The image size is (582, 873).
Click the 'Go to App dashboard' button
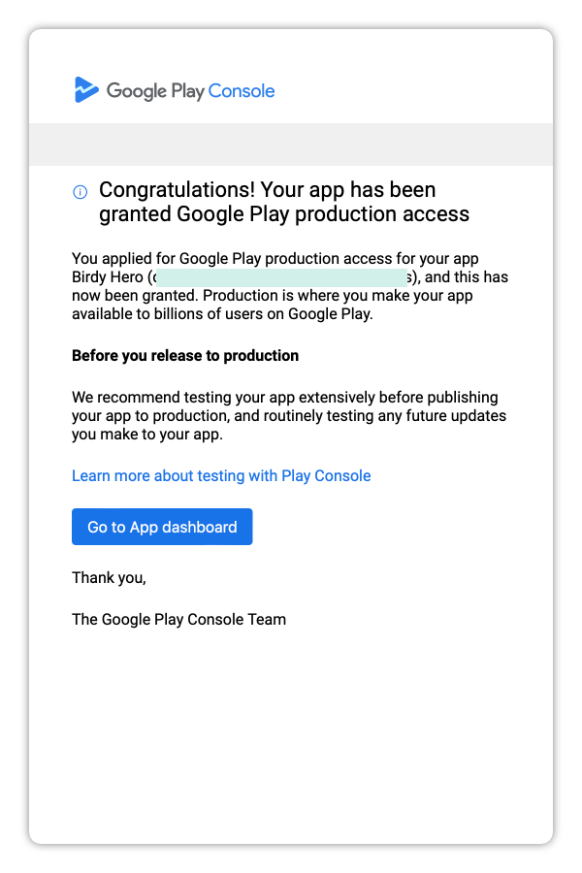(162, 527)
